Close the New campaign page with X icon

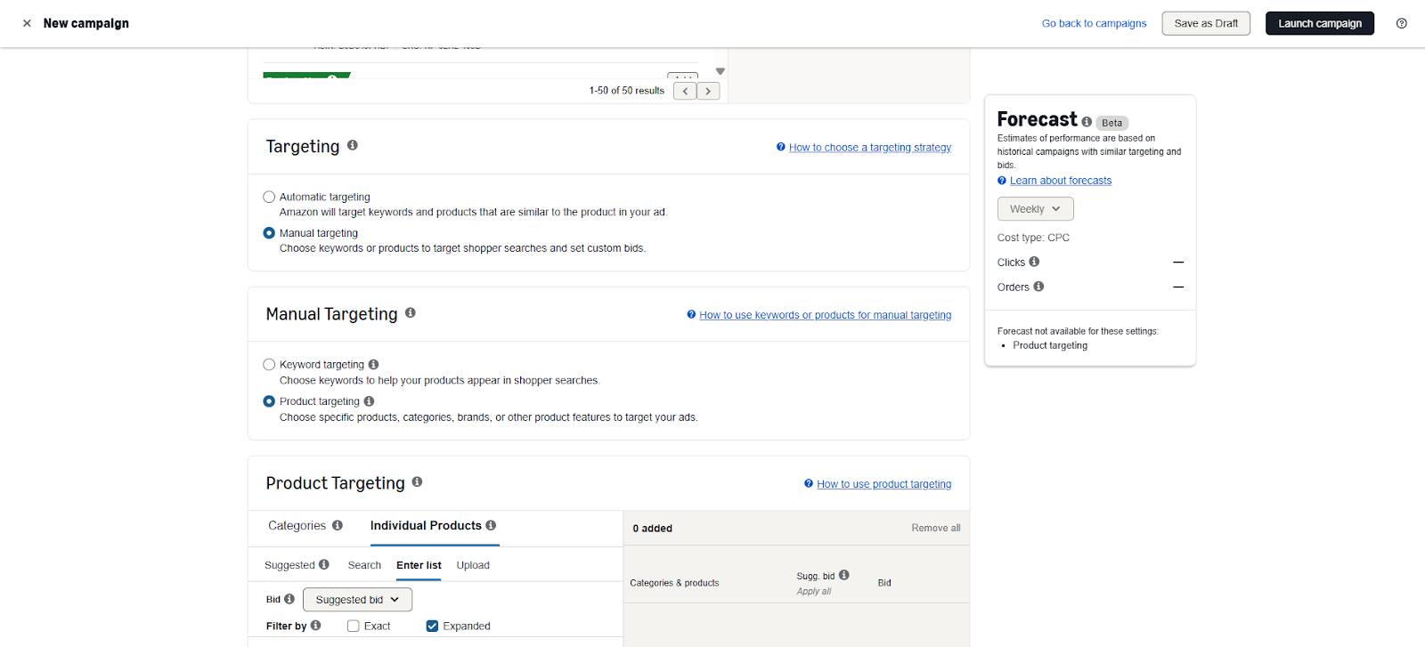tap(27, 23)
